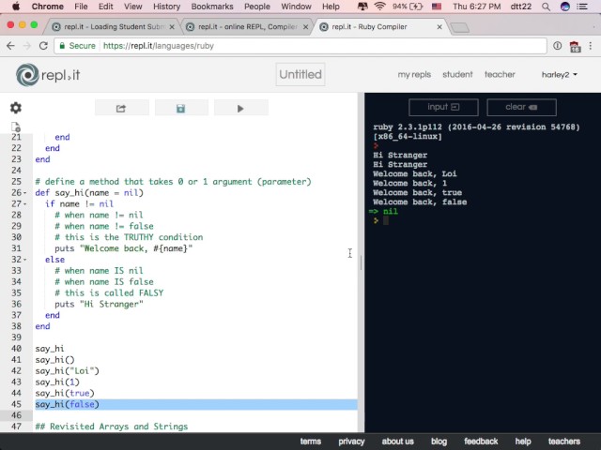Click the repl.it logo

click(x=48, y=75)
